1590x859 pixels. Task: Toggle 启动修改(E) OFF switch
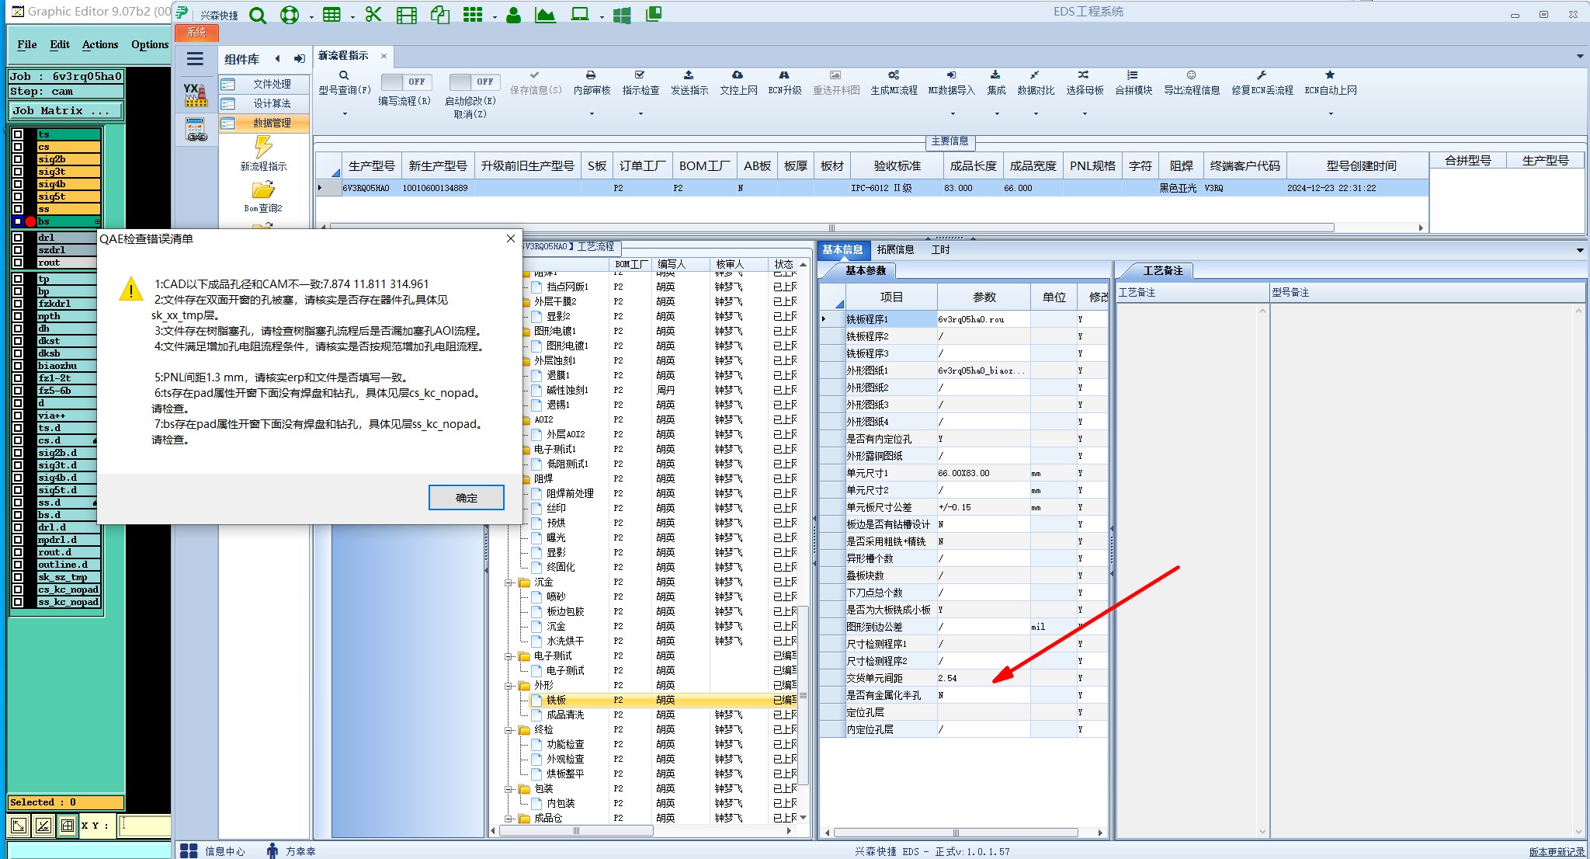474,82
